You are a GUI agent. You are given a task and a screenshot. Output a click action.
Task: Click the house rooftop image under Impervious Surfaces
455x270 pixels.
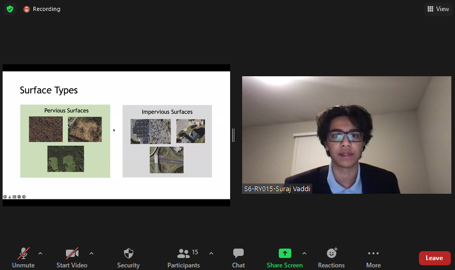click(x=190, y=131)
